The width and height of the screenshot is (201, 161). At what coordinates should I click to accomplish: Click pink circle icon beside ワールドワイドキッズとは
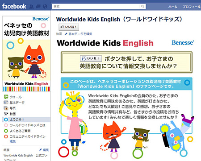(6, 125)
